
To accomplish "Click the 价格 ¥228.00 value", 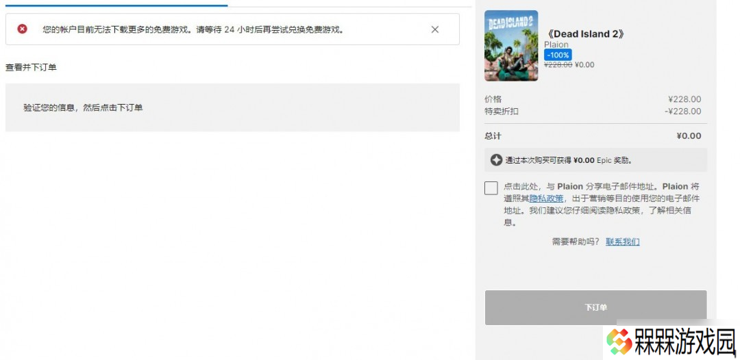I will tap(684, 99).
